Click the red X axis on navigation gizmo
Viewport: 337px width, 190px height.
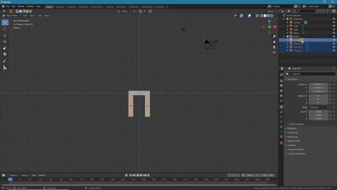click(x=275, y=27)
